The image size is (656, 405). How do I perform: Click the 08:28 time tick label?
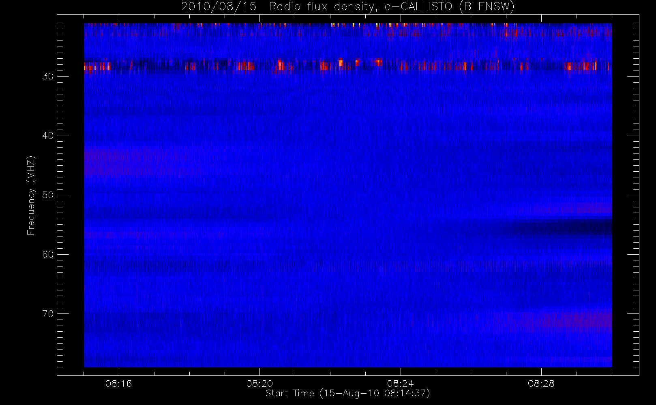point(541,384)
